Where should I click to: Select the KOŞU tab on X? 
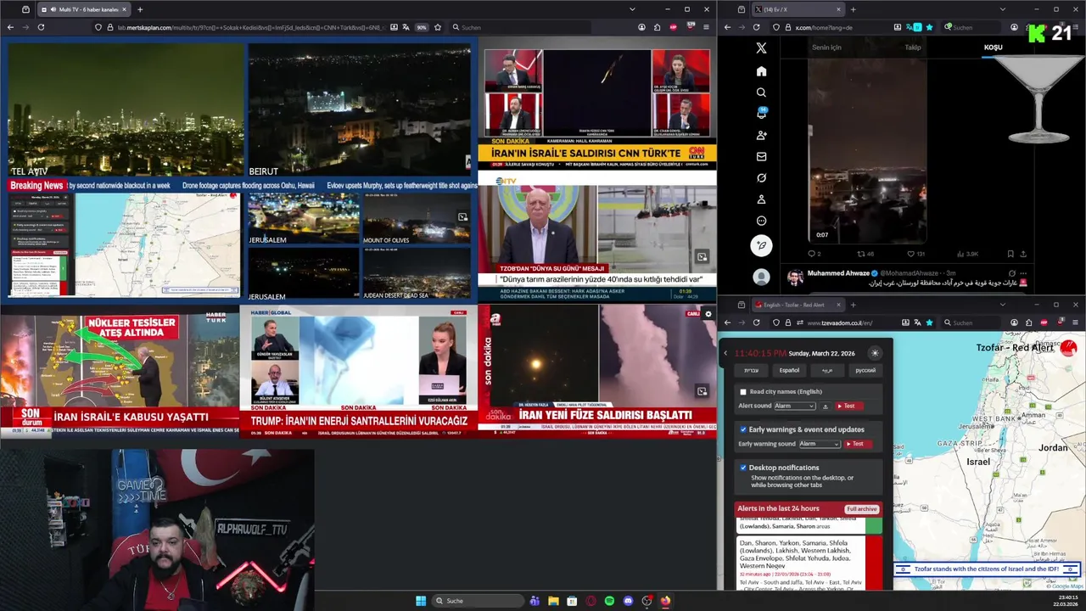pyautogui.click(x=993, y=48)
